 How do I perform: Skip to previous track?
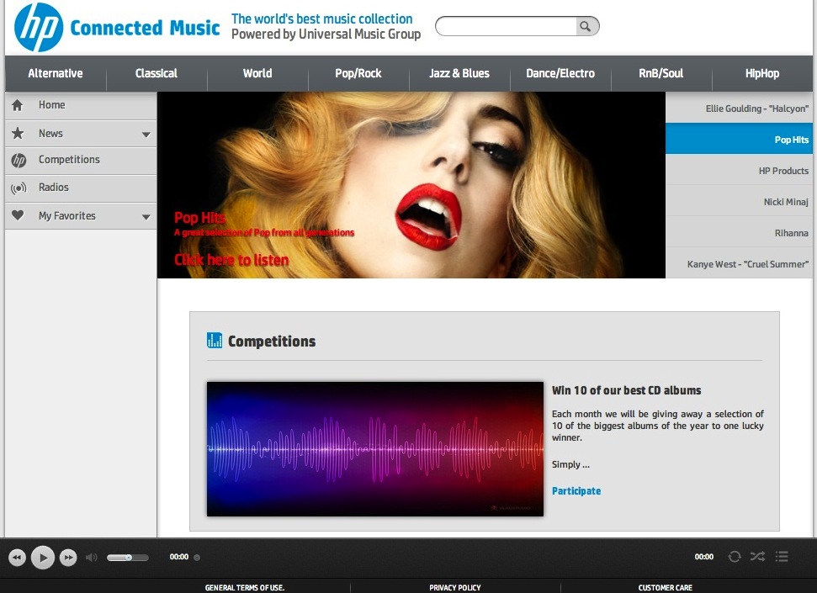tap(17, 558)
